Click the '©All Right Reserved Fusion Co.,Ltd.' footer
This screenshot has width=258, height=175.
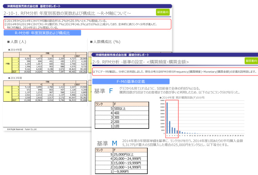point(22,129)
